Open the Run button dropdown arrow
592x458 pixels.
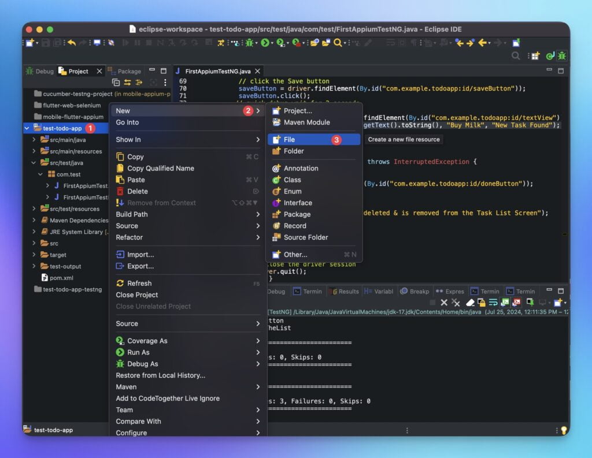tap(272, 43)
